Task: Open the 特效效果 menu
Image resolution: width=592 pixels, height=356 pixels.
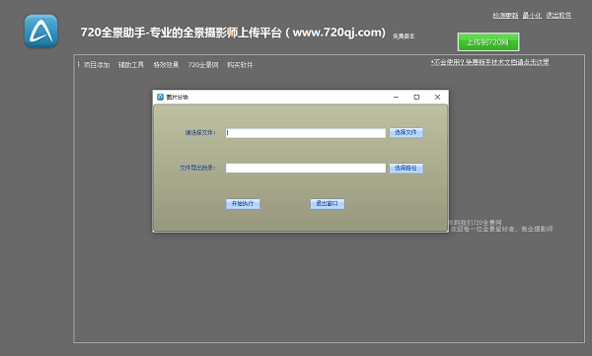Action: [166, 65]
